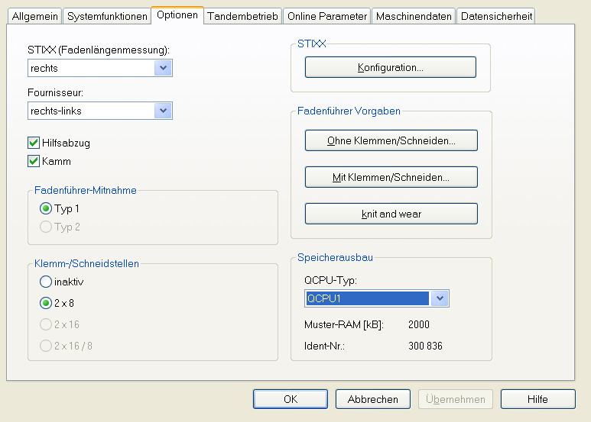Switch to the Tandembetrieb tab
Screen dimensions: 591x422
pyautogui.click(x=242, y=16)
